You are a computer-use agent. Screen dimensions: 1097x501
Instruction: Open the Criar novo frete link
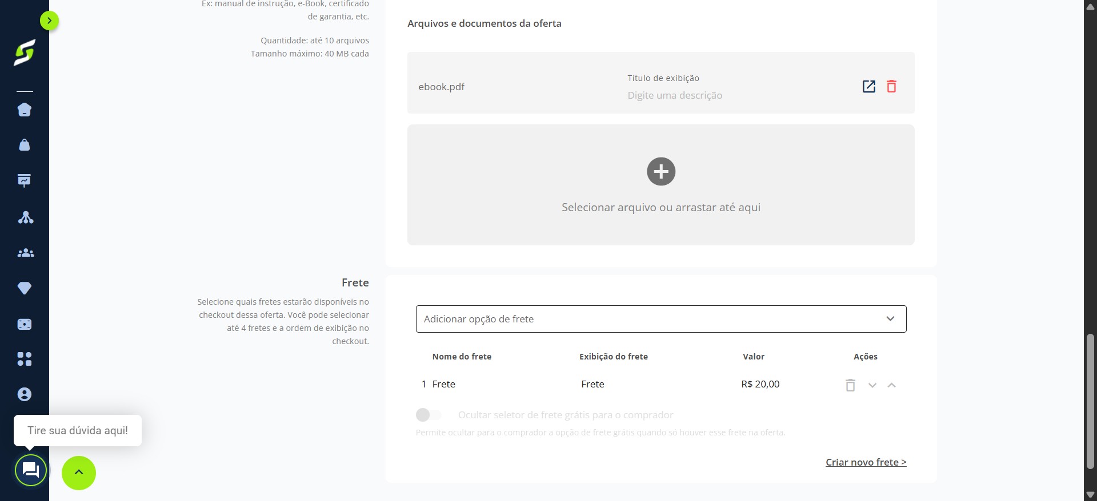[x=866, y=462]
